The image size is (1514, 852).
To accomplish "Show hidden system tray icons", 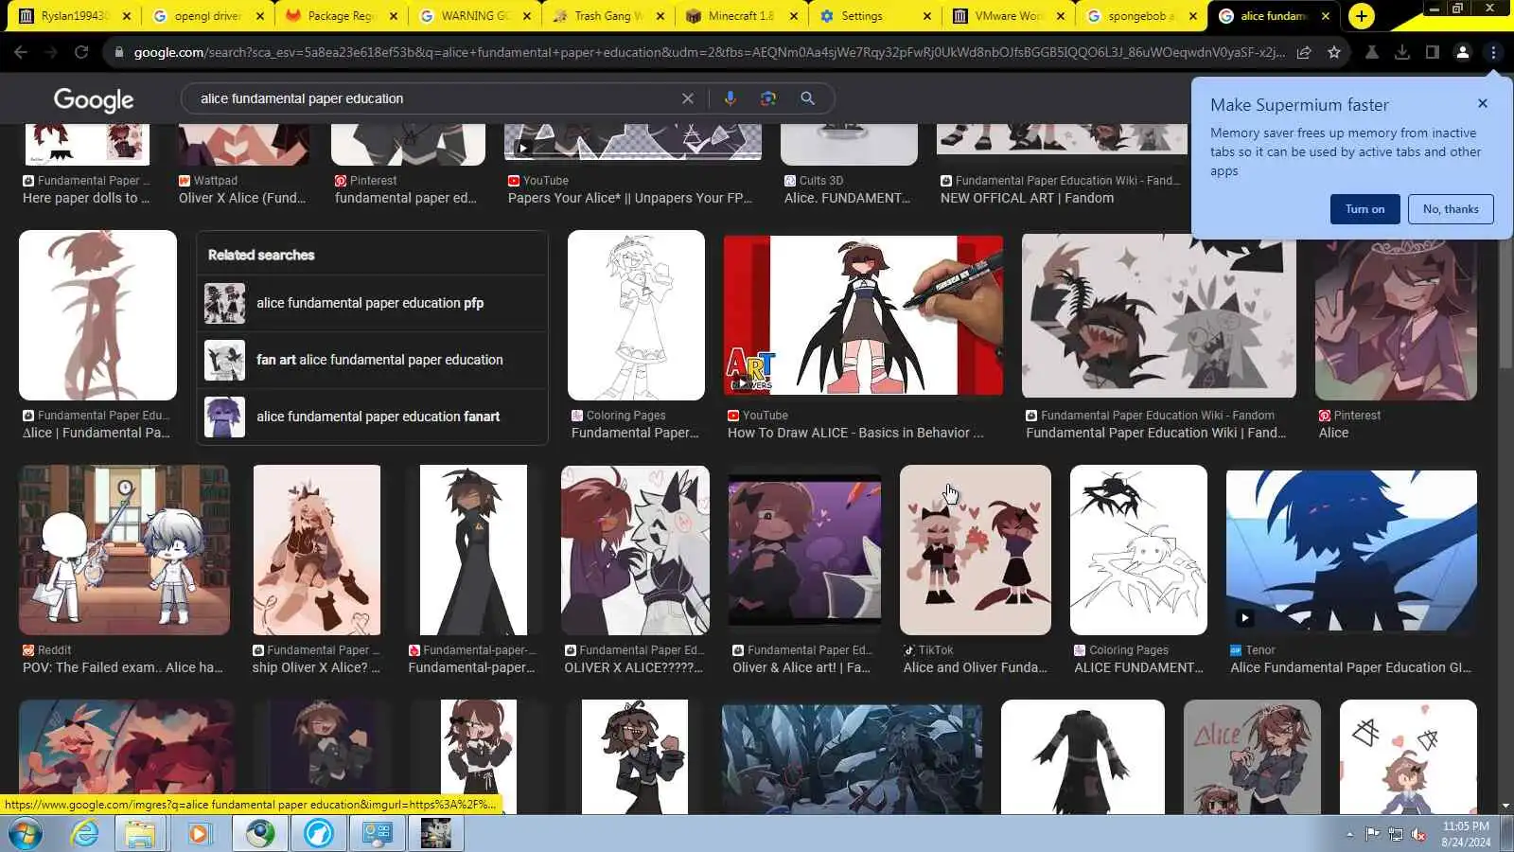I will click(x=1349, y=834).
